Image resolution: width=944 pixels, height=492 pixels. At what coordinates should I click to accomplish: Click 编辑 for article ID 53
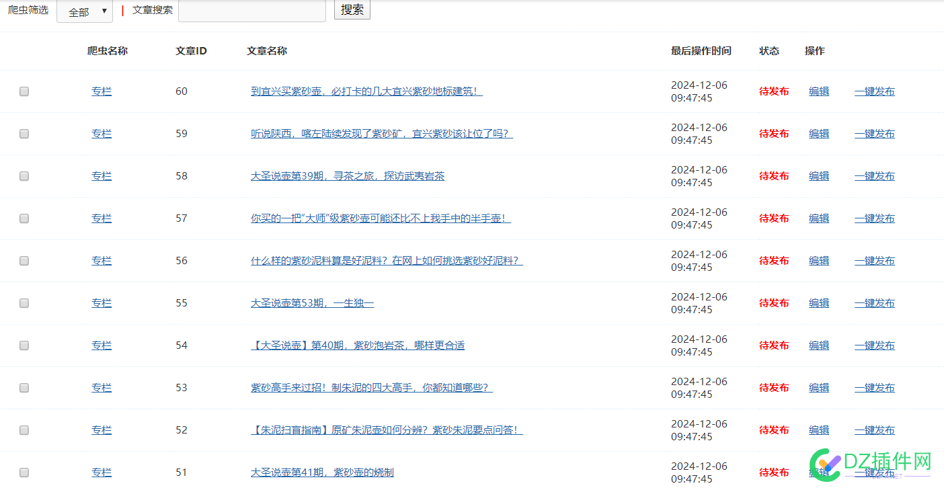[819, 388]
